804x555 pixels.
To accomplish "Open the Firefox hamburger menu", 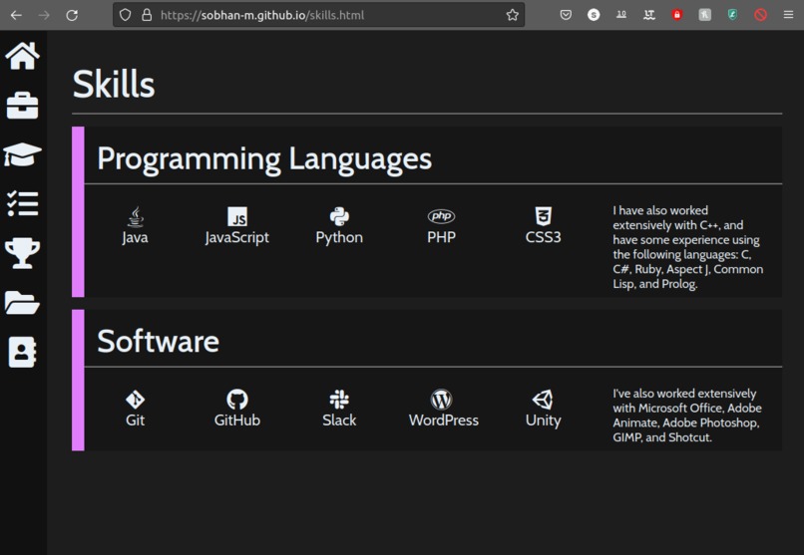I will coord(789,15).
